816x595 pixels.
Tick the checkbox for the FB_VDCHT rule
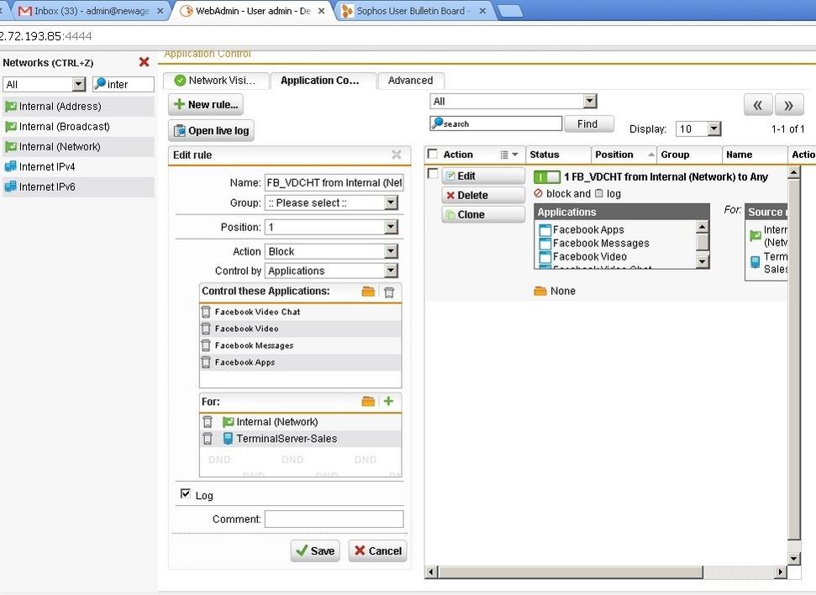(x=432, y=173)
